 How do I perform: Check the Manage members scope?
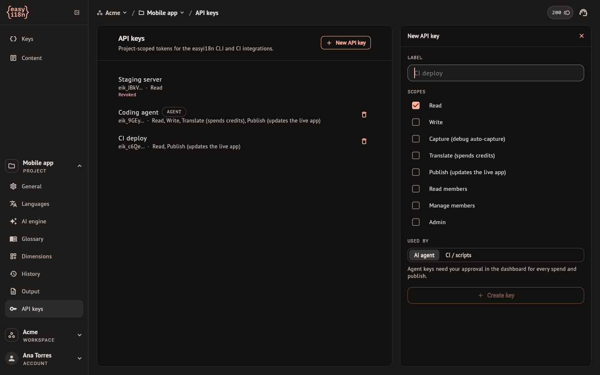point(416,205)
